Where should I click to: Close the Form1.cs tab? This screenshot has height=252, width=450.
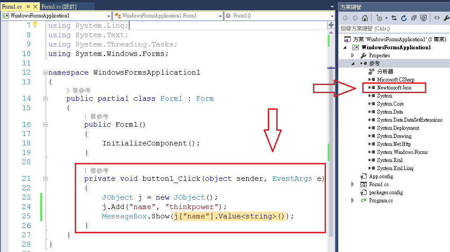tap(35, 6)
